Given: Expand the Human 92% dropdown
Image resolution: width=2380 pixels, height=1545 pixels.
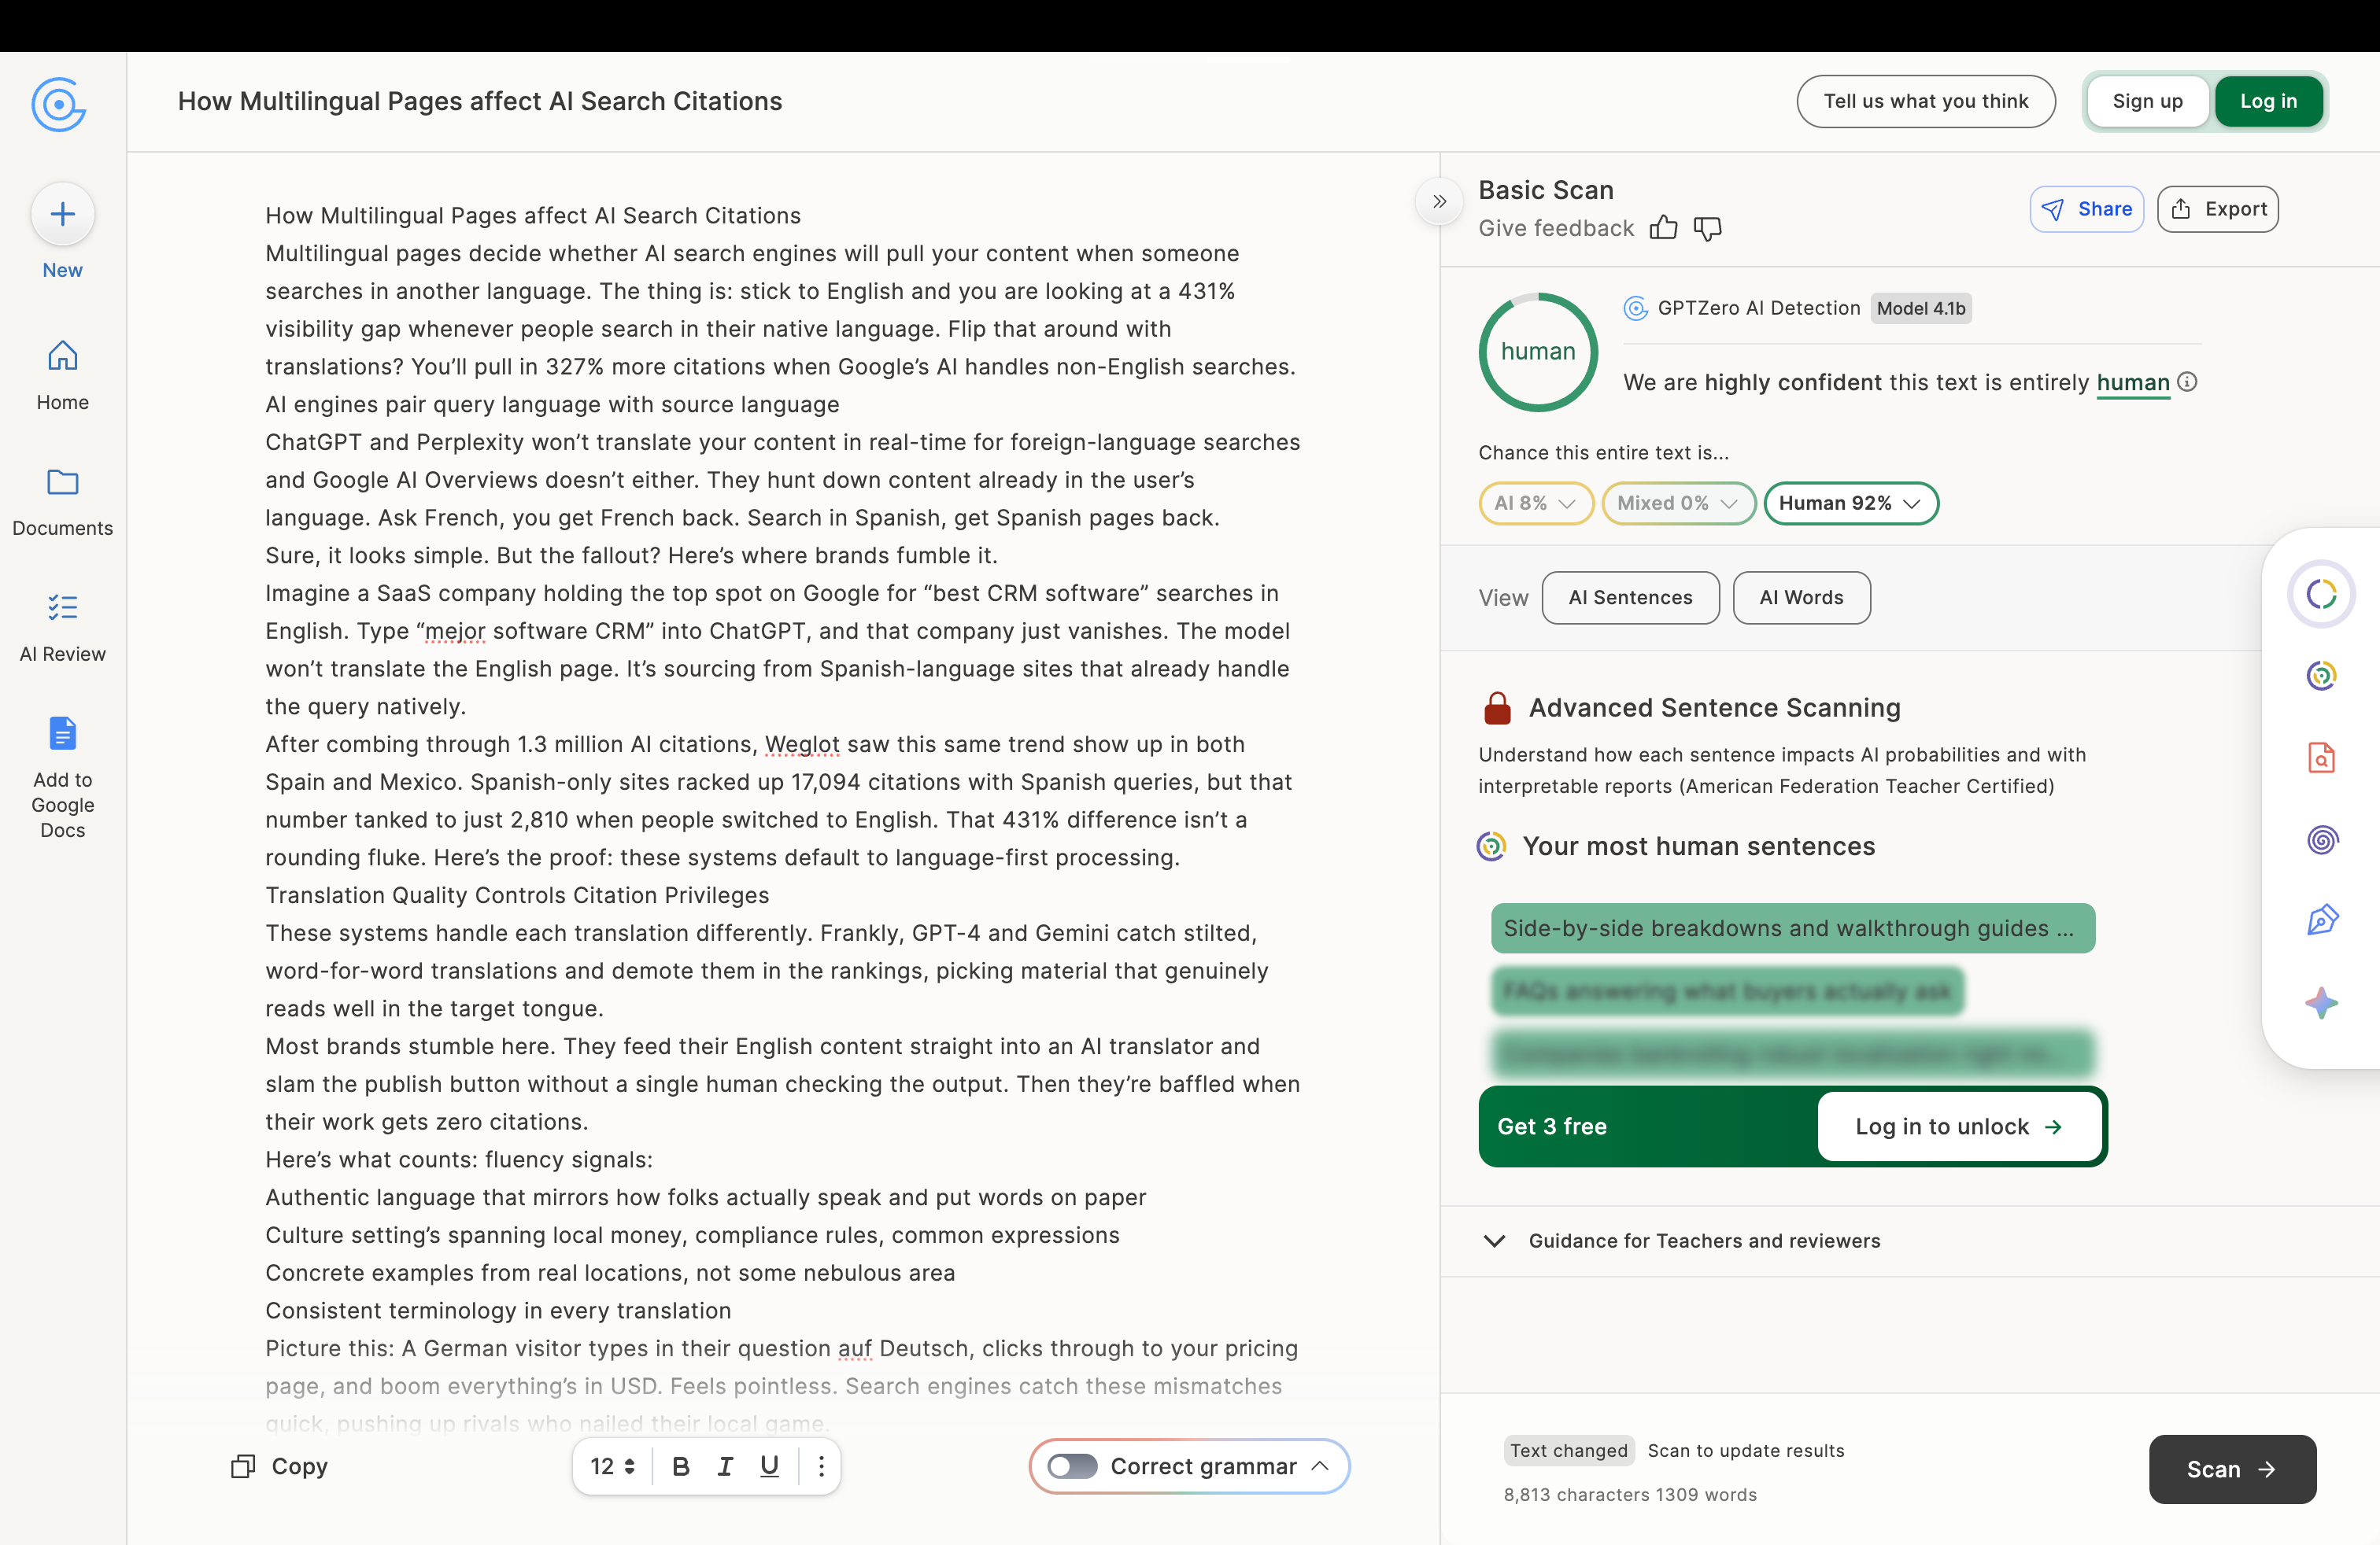Looking at the screenshot, I should click(x=1851, y=503).
